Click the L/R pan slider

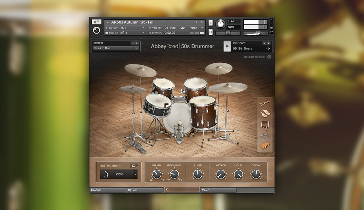228,33
